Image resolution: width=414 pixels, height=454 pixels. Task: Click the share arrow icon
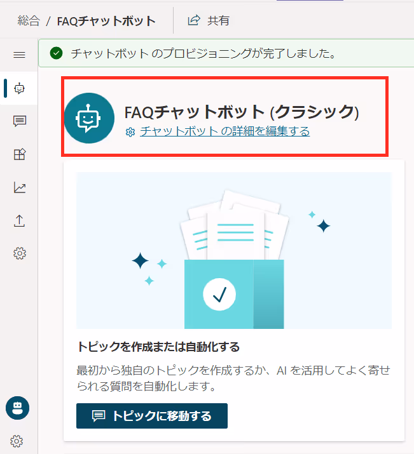pos(194,20)
